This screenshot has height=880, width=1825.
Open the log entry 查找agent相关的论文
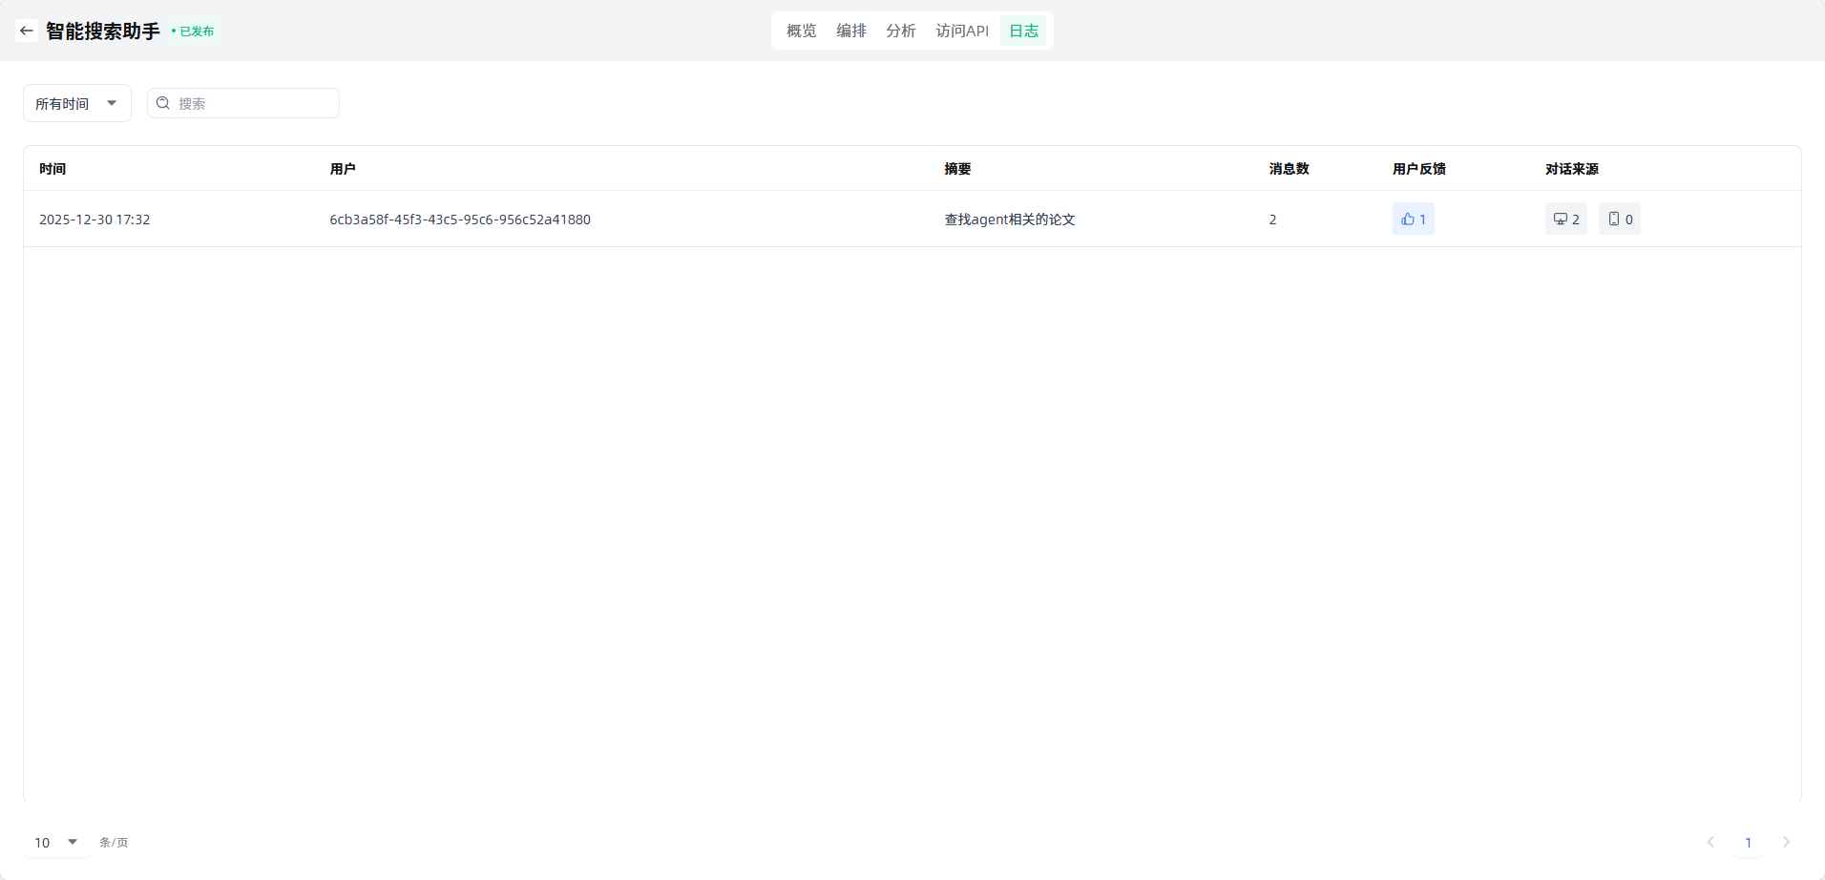pos(1009,220)
